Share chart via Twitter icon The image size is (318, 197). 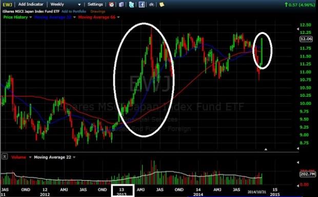[x=131, y=4]
